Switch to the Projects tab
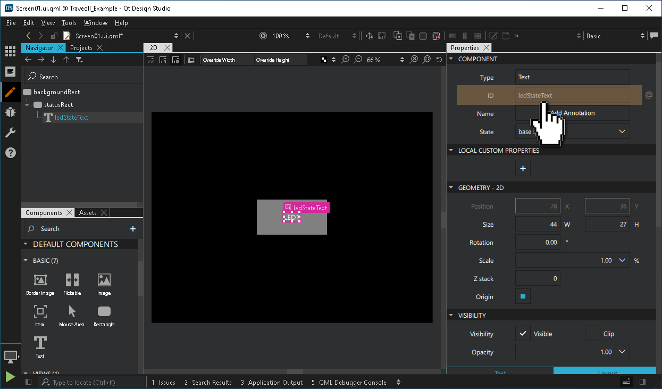 pos(81,47)
